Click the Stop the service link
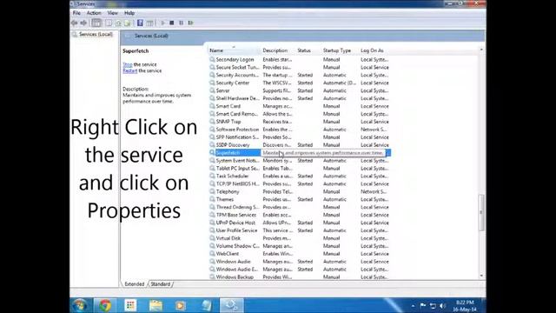Image resolution: width=556 pixels, height=313 pixels. click(x=128, y=64)
